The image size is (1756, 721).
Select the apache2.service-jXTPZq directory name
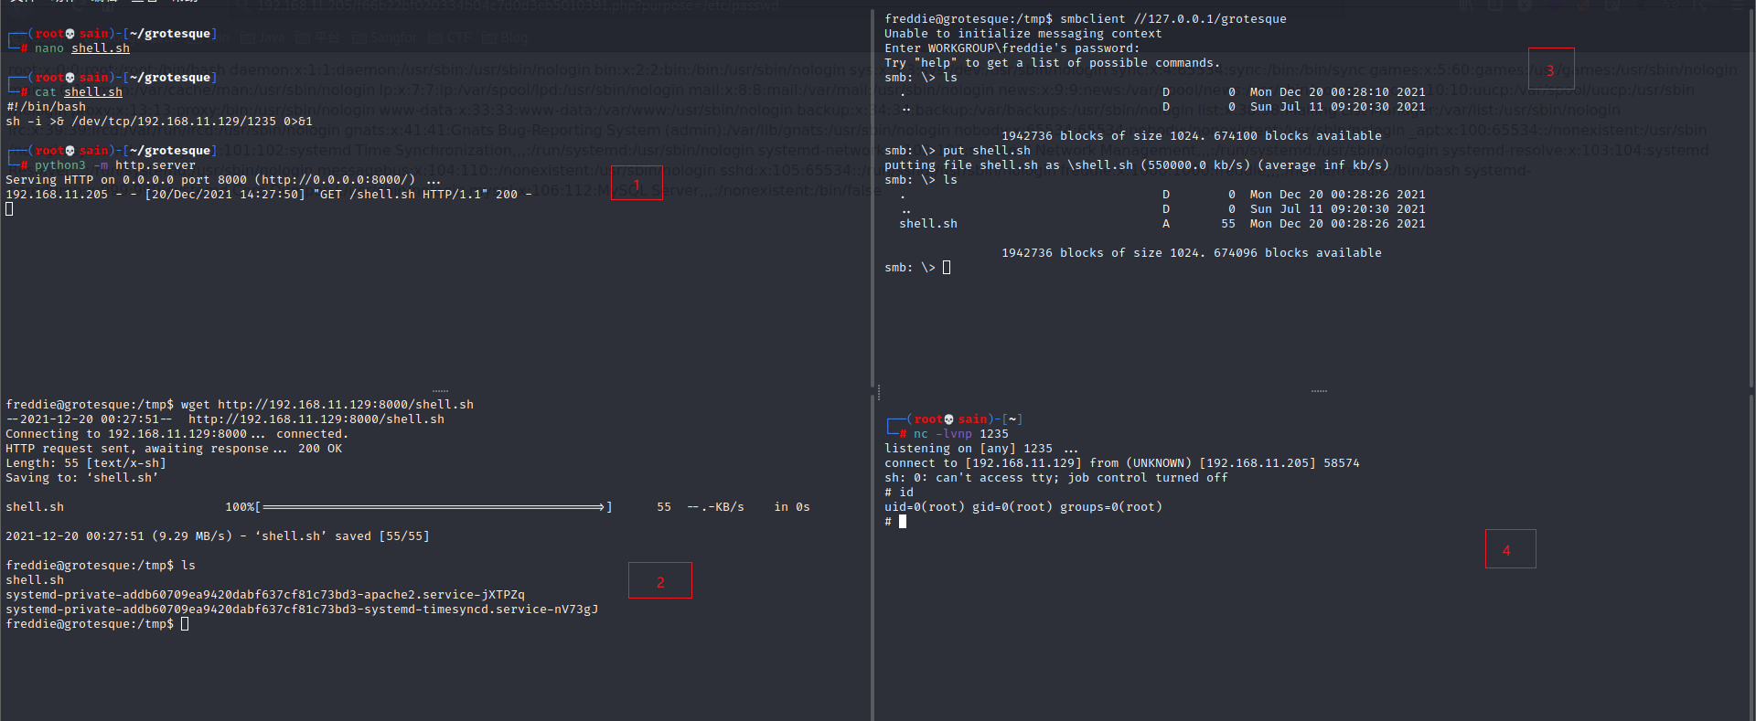pos(265,595)
